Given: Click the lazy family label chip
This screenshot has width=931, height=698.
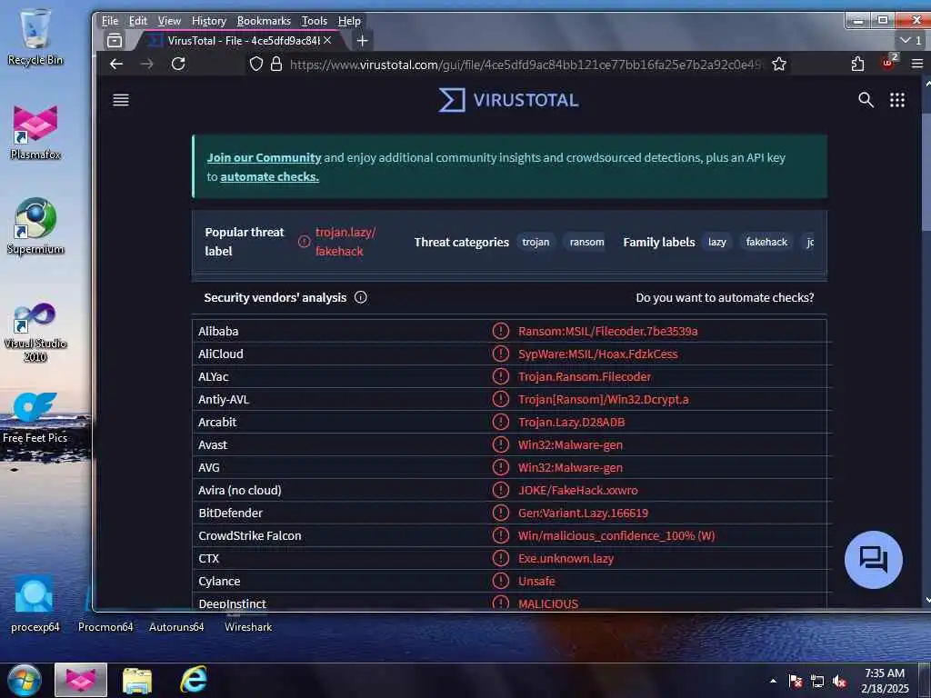Looking at the screenshot, I should click(716, 242).
